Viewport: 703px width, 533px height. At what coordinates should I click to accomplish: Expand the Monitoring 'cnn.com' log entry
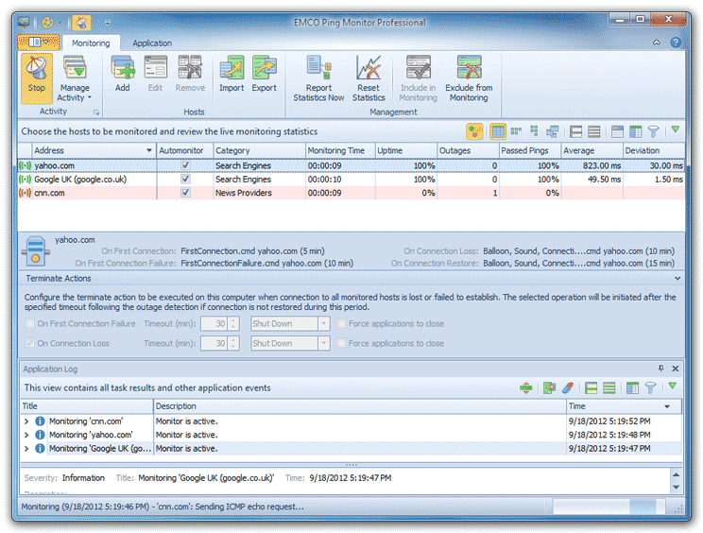point(26,421)
